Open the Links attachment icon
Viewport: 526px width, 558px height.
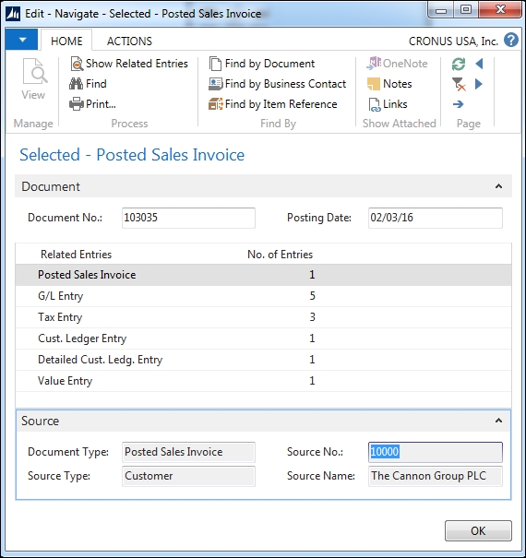click(x=375, y=104)
